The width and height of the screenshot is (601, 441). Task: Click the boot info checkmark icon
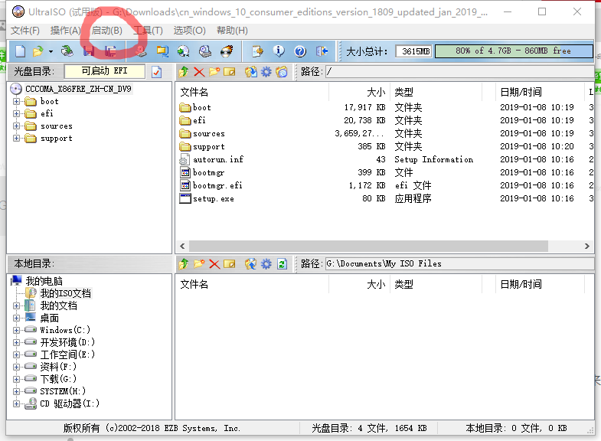pos(157,72)
